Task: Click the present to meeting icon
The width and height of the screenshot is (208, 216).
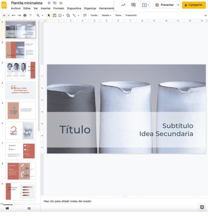Action: click(144, 5)
